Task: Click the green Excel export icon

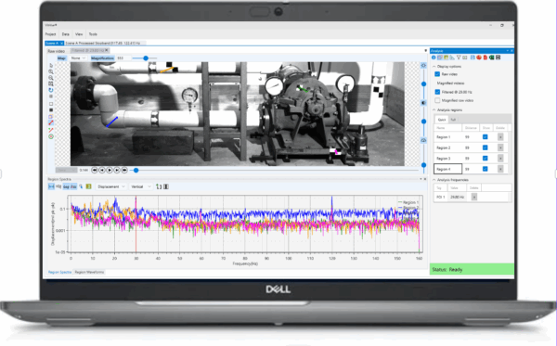Action: click(x=492, y=58)
